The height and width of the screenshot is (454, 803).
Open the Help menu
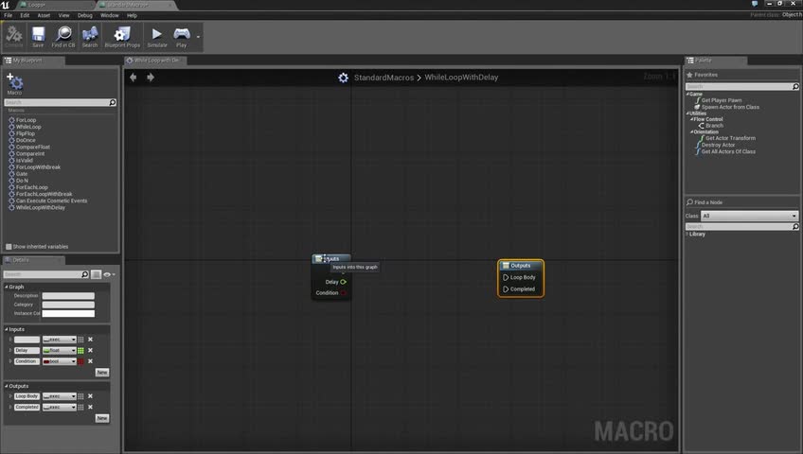(132, 15)
